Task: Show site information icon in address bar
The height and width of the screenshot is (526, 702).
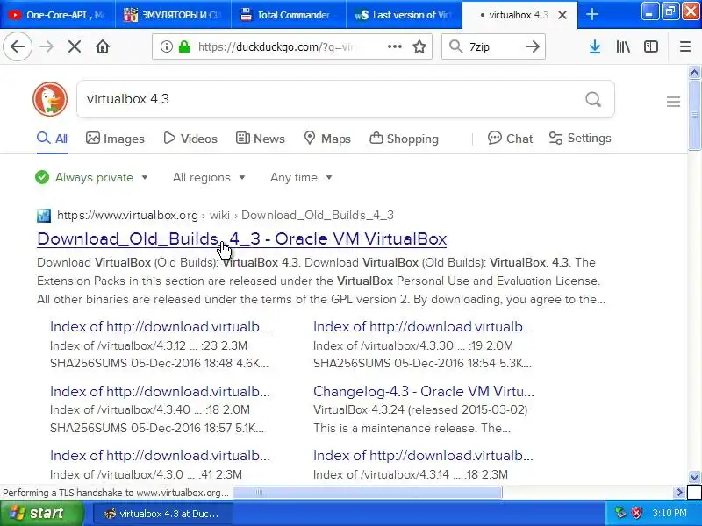Action: tap(167, 46)
